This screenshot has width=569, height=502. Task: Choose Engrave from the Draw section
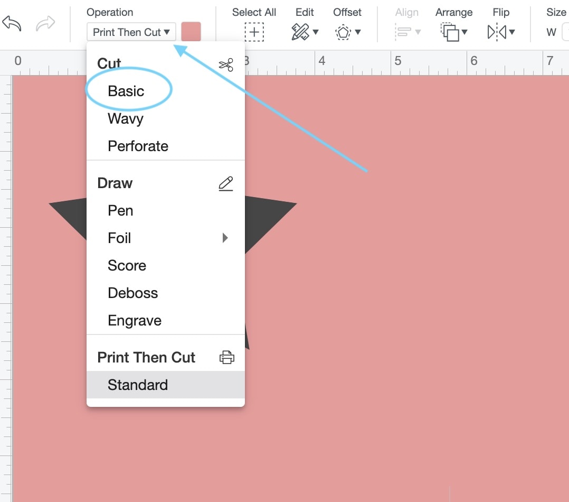click(x=134, y=320)
